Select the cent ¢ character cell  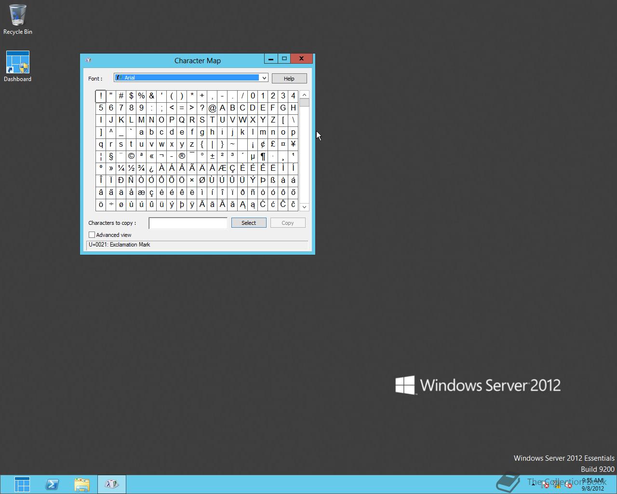263,144
